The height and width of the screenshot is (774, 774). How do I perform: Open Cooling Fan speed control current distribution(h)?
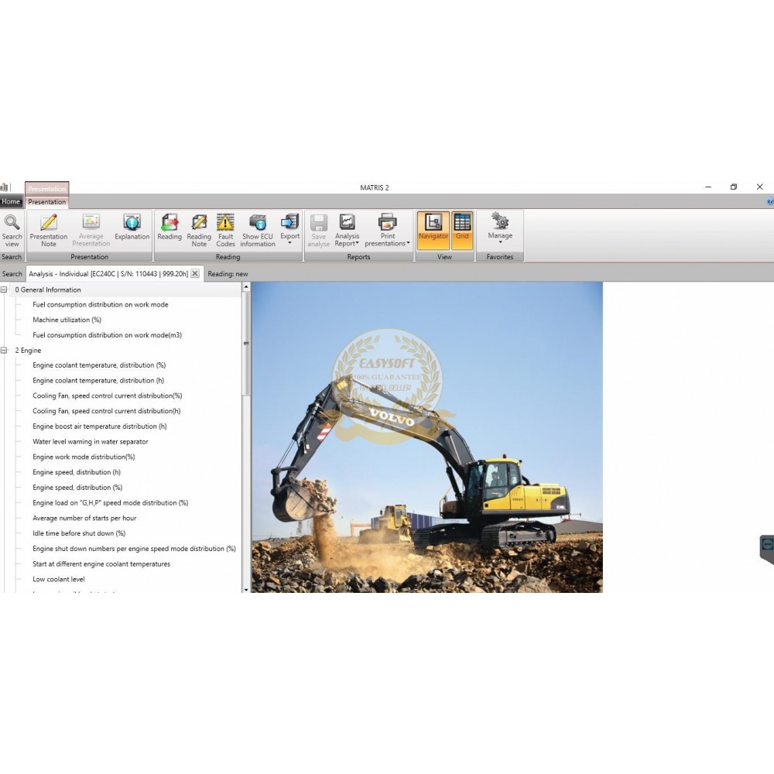(107, 411)
